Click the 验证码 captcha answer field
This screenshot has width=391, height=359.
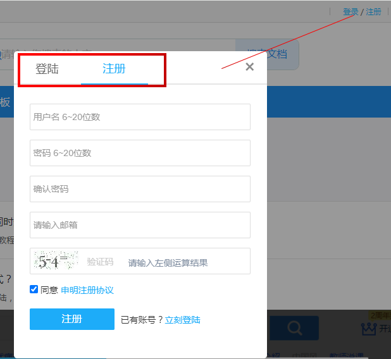coord(168,262)
